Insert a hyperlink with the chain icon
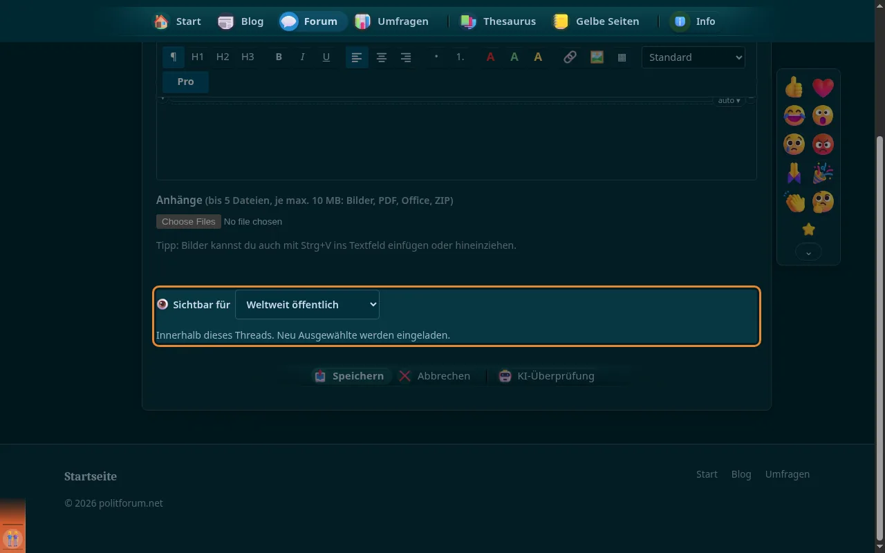The height and width of the screenshot is (553, 885). point(570,57)
